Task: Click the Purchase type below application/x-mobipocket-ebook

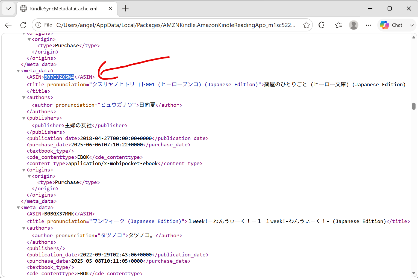Action: click(67, 182)
